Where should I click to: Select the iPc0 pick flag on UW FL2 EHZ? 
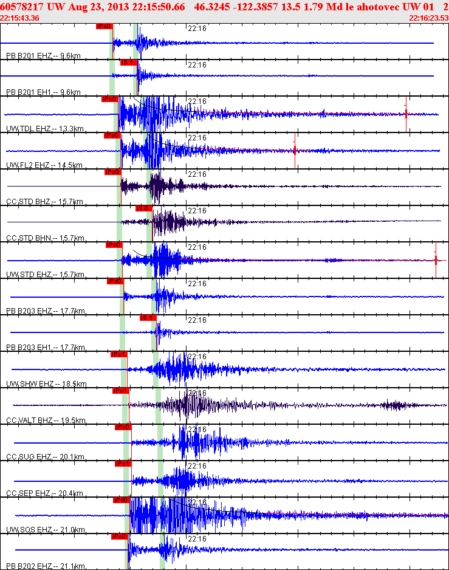112,136
